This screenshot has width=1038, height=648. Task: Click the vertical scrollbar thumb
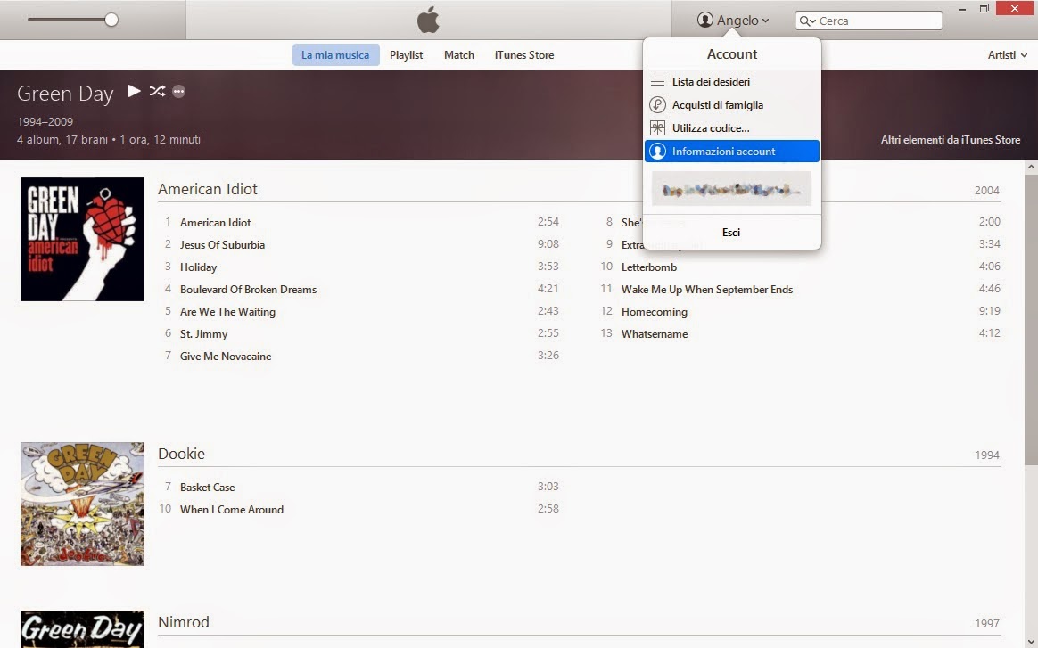(x=1031, y=319)
